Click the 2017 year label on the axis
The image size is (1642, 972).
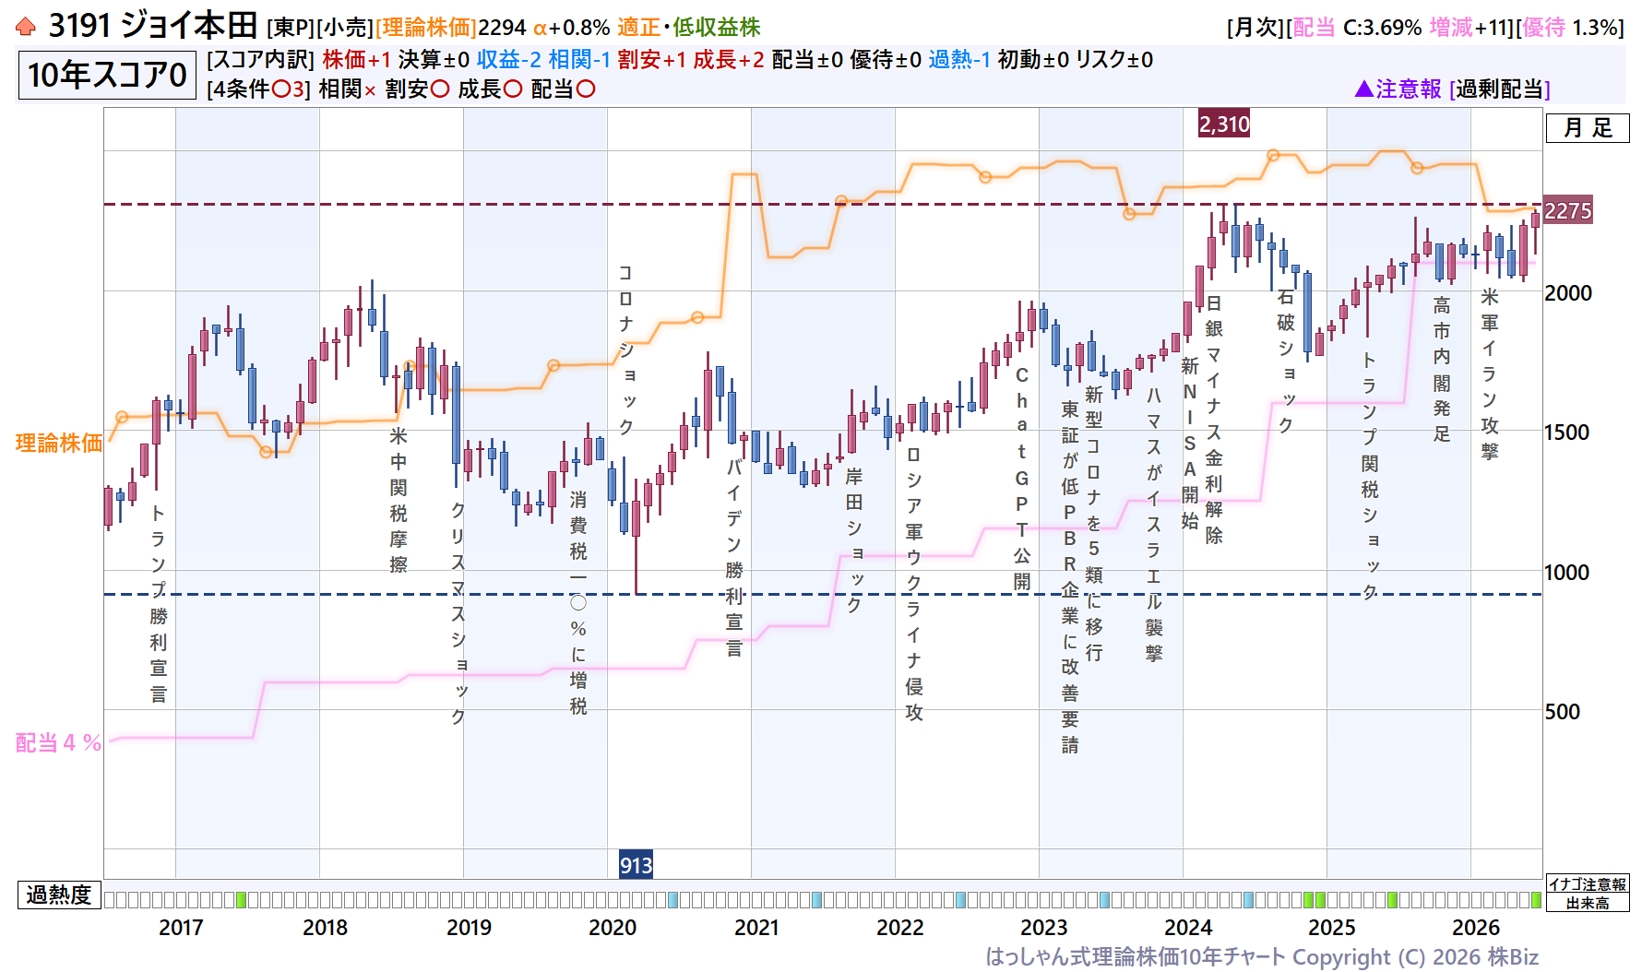coord(181,928)
